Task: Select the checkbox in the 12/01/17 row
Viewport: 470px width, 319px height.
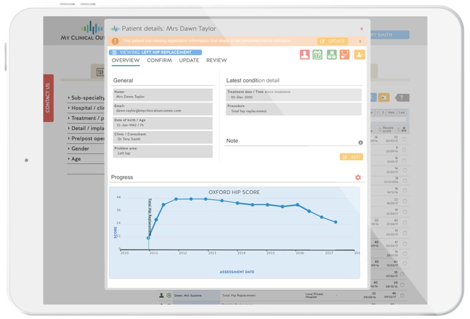Action: [404, 161]
